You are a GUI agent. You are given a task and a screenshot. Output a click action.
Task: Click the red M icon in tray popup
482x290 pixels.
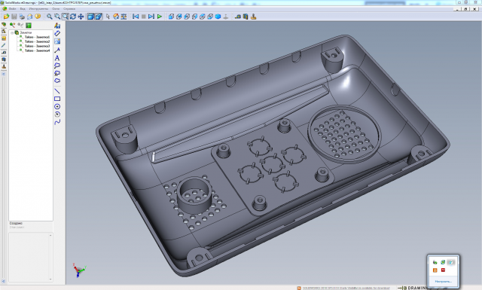point(443,270)
